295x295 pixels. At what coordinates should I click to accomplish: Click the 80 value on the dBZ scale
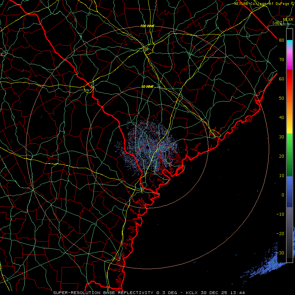coord(282,40)
